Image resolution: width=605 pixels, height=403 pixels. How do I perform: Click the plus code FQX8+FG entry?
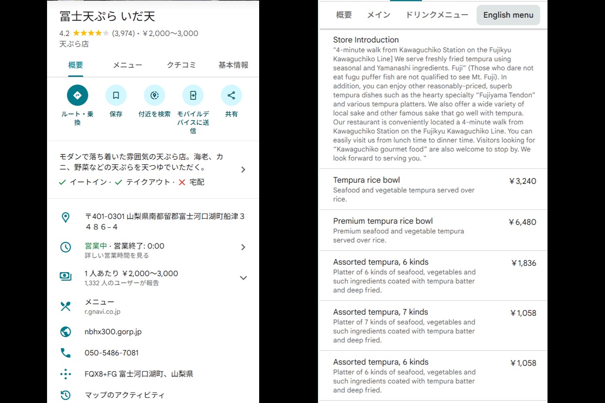click(x=139, y=374)
